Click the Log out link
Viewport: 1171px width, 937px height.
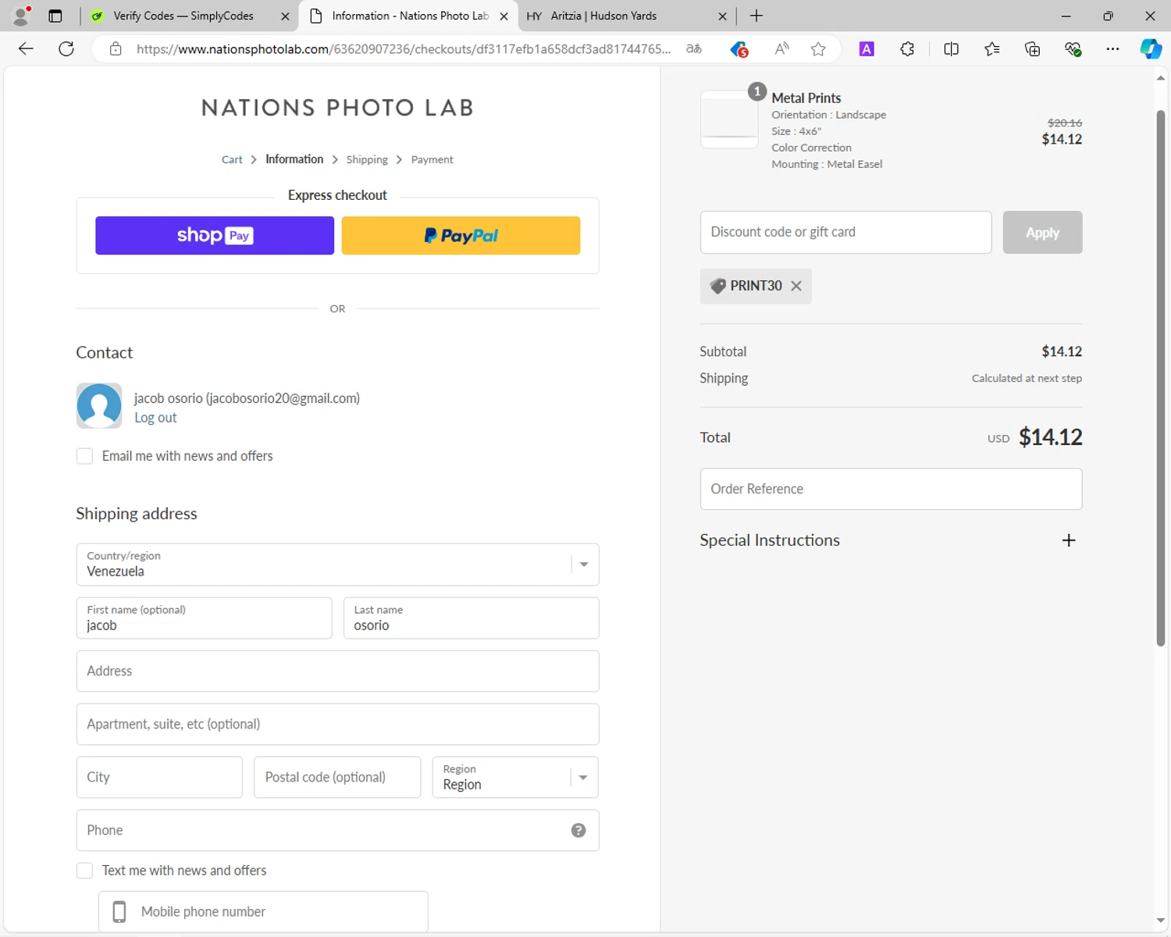155,418
